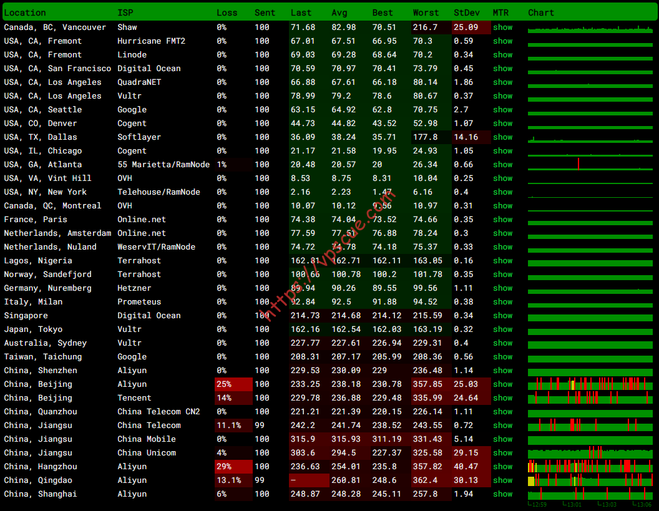Image resolution: width=659 pixels, height=511 pixels.
Task: Open MTR show link for Vancouver Shaw
Action: 502,27
